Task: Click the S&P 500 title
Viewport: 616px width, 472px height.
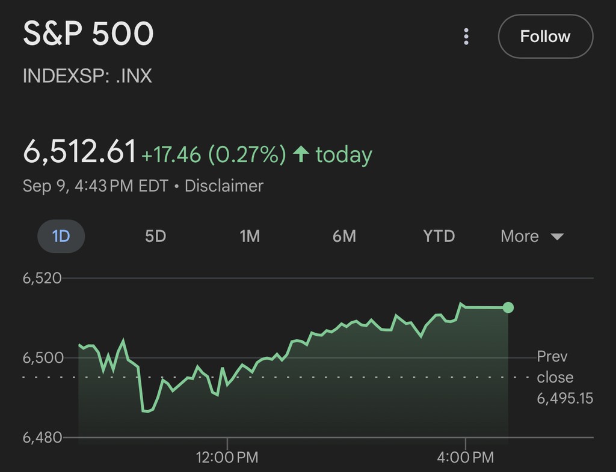Action: point(88,34)
